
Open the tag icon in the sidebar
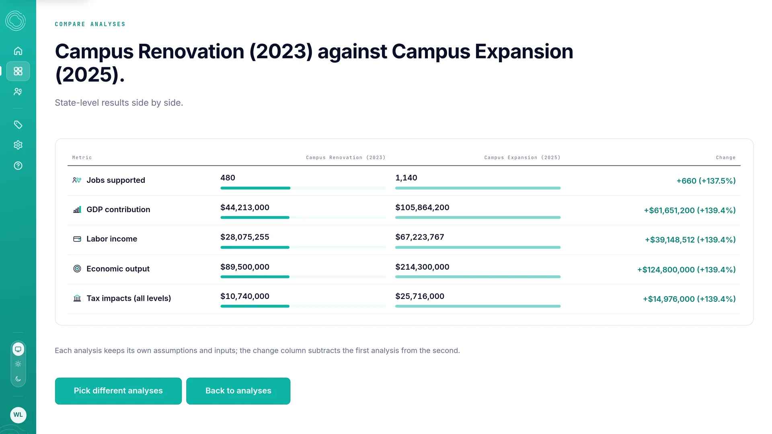(x=18, y=125)
